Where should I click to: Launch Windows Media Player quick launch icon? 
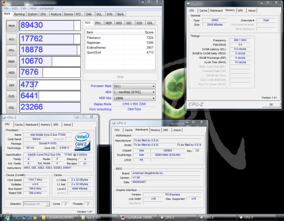tap(35, 217)
